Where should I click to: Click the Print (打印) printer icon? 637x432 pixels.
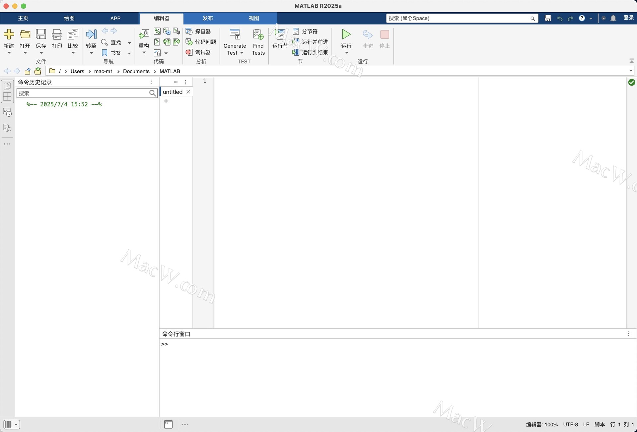[x=57, y=34]
